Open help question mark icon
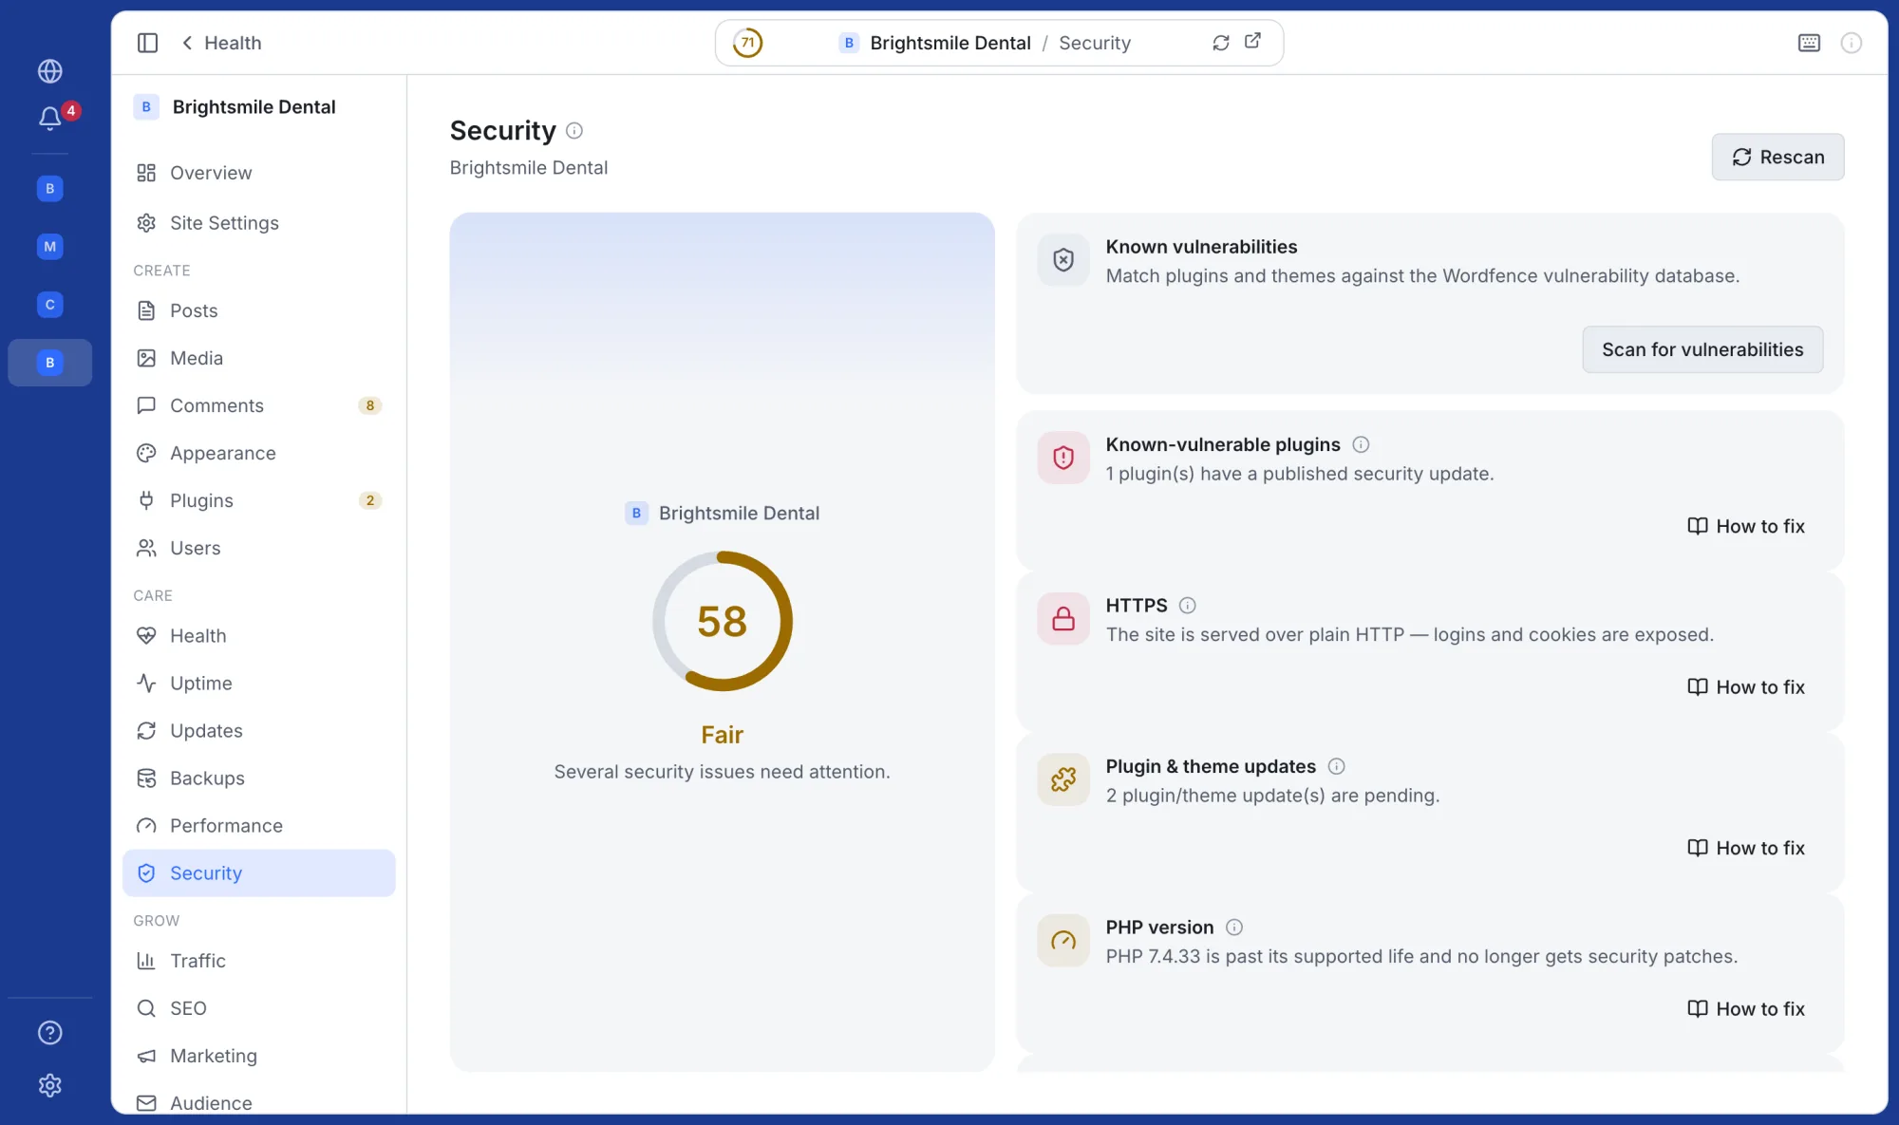 (50, 1033)
